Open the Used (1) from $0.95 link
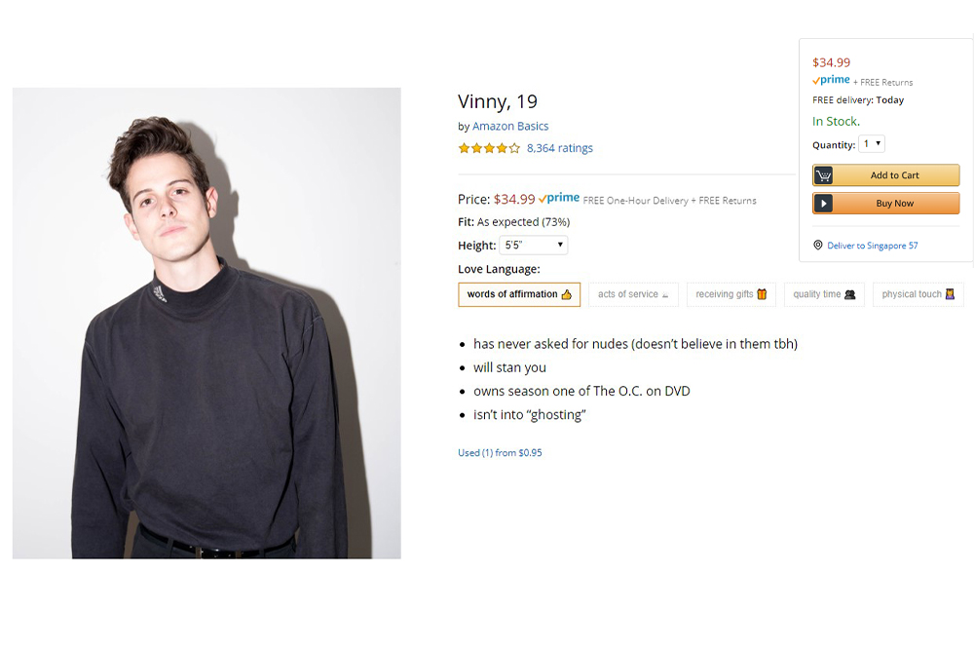Screen dimensions: 974x649 point(500,452)
